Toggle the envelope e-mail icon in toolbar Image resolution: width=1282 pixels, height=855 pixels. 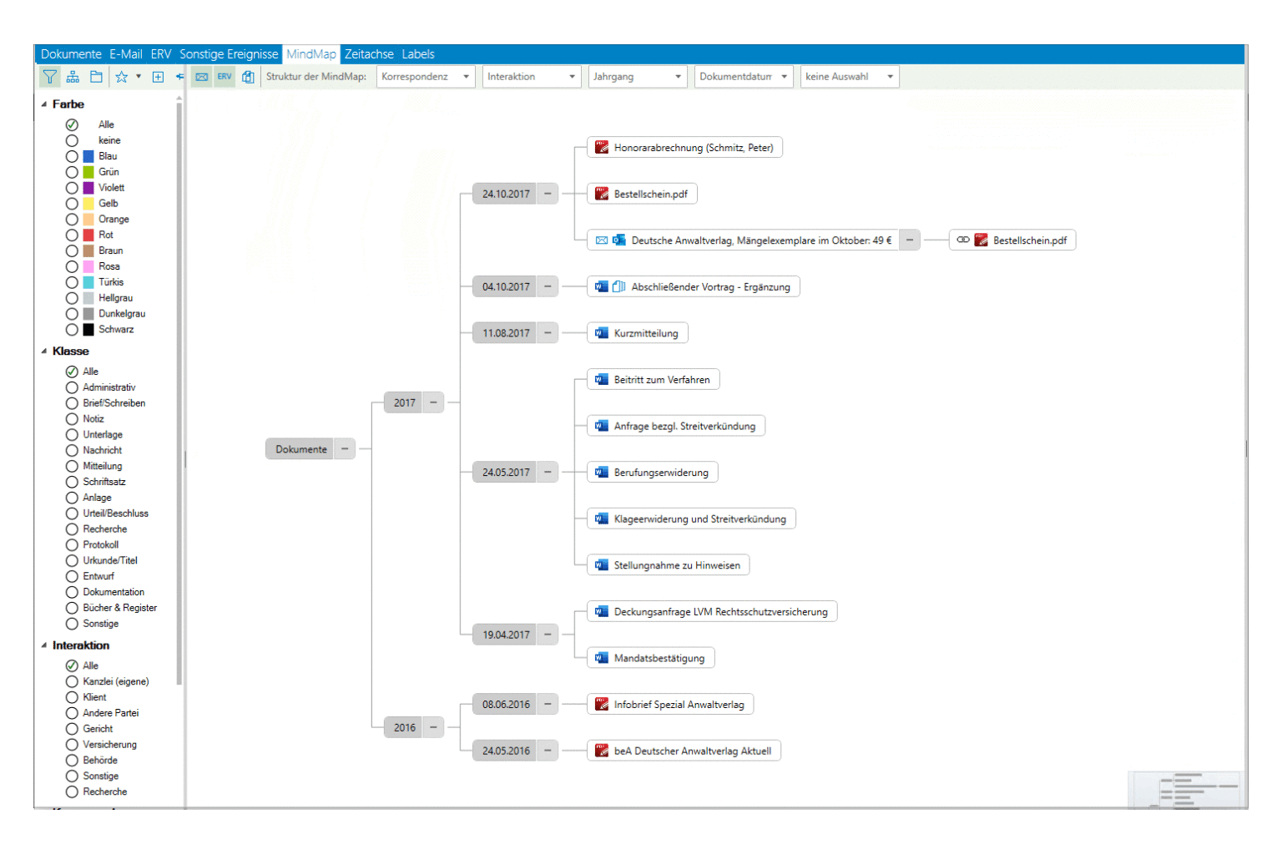[x=202, y=77]
